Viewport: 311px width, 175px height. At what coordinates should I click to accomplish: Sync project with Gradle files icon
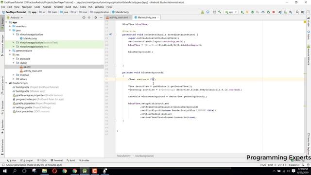280,12
